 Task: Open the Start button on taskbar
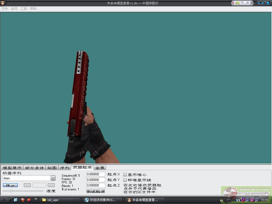tap(5, 200)
